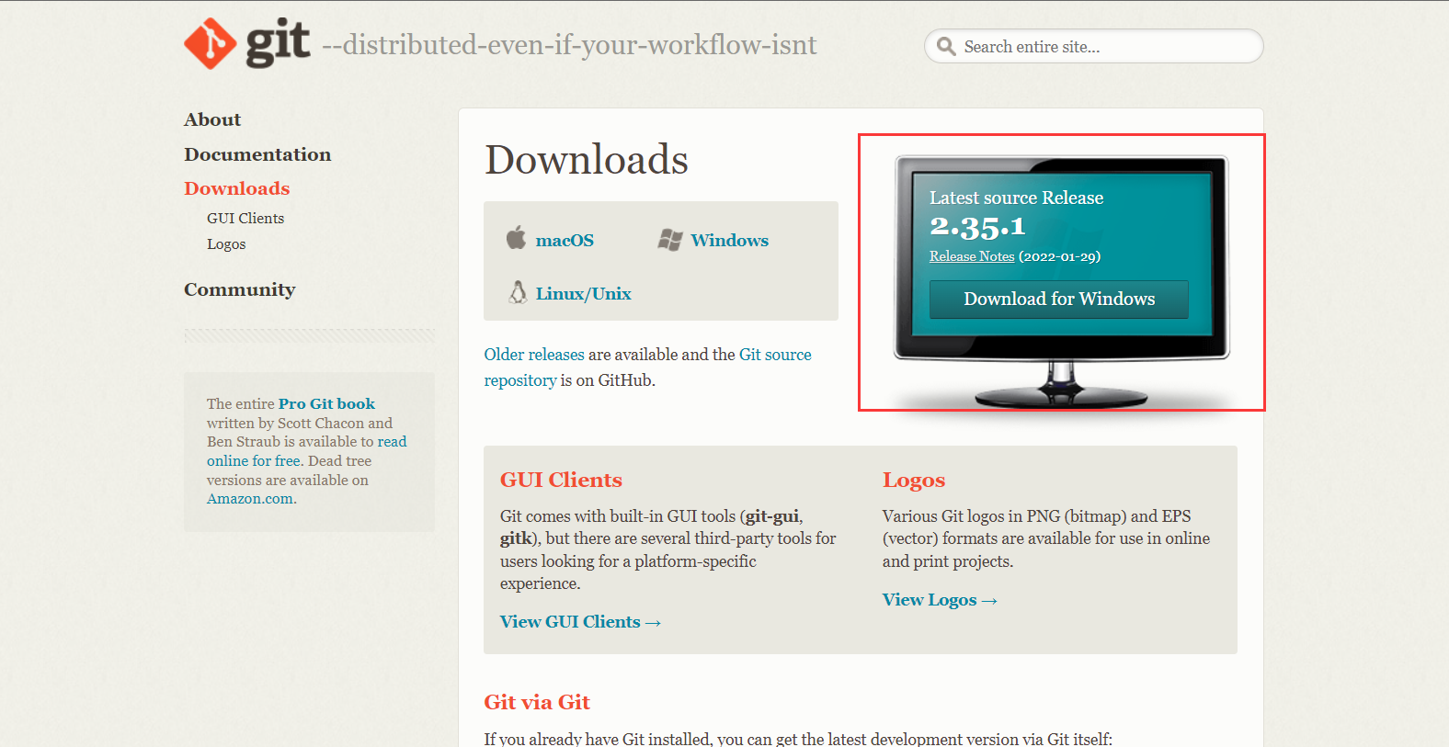1449x747 pixels.
Task: Open the Release Notes link
Action: (x=972, y=256)
